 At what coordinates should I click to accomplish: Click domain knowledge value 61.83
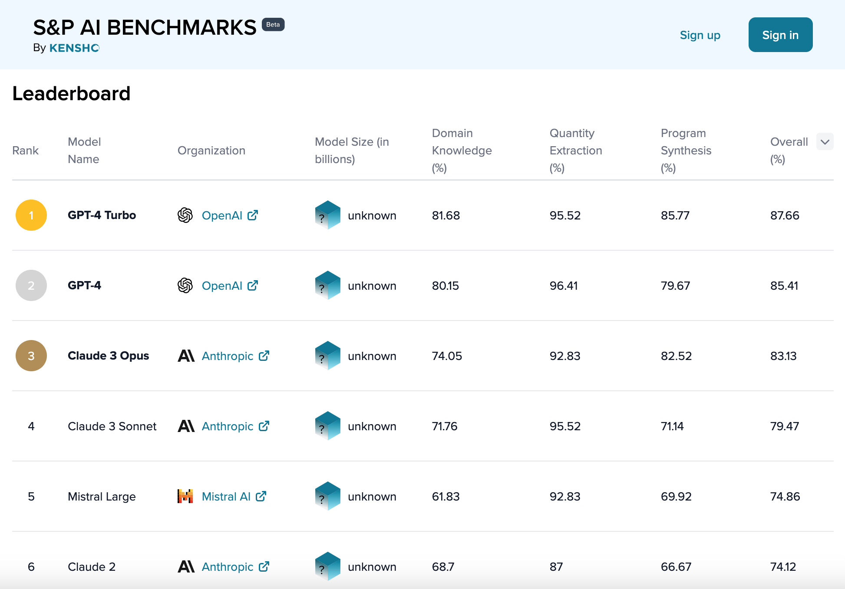446,496
